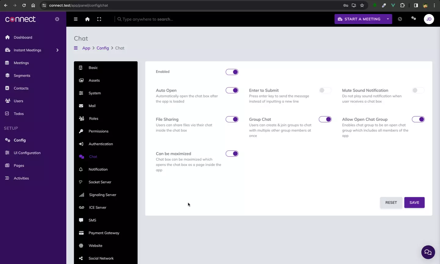Screen dimensions: 440x264
Task: Click the Payment Gateway card icon
Action: coord(81,233)
